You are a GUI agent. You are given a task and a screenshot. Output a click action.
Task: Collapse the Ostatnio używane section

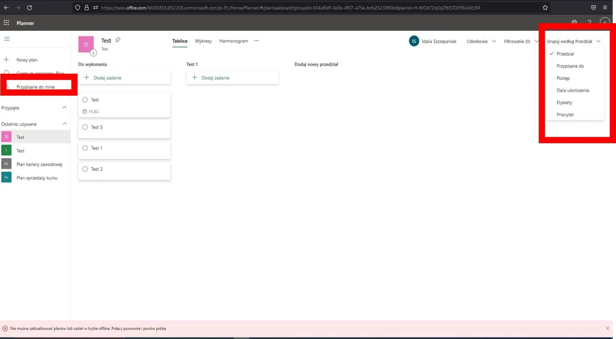[65, 124]
